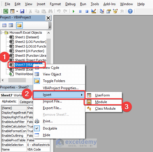Toggle Folders icon in Project panel
Viewport: 153px width, 152px height.
pos(19,25)
